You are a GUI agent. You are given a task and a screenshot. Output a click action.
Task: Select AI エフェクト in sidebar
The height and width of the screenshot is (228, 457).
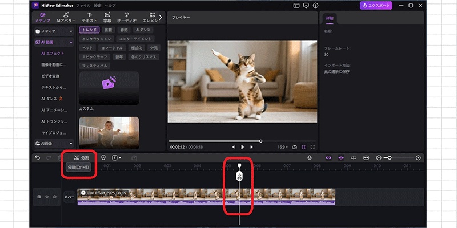pos(53,54)
